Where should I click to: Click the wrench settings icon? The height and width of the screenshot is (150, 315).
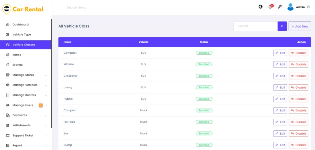point(280,7)
